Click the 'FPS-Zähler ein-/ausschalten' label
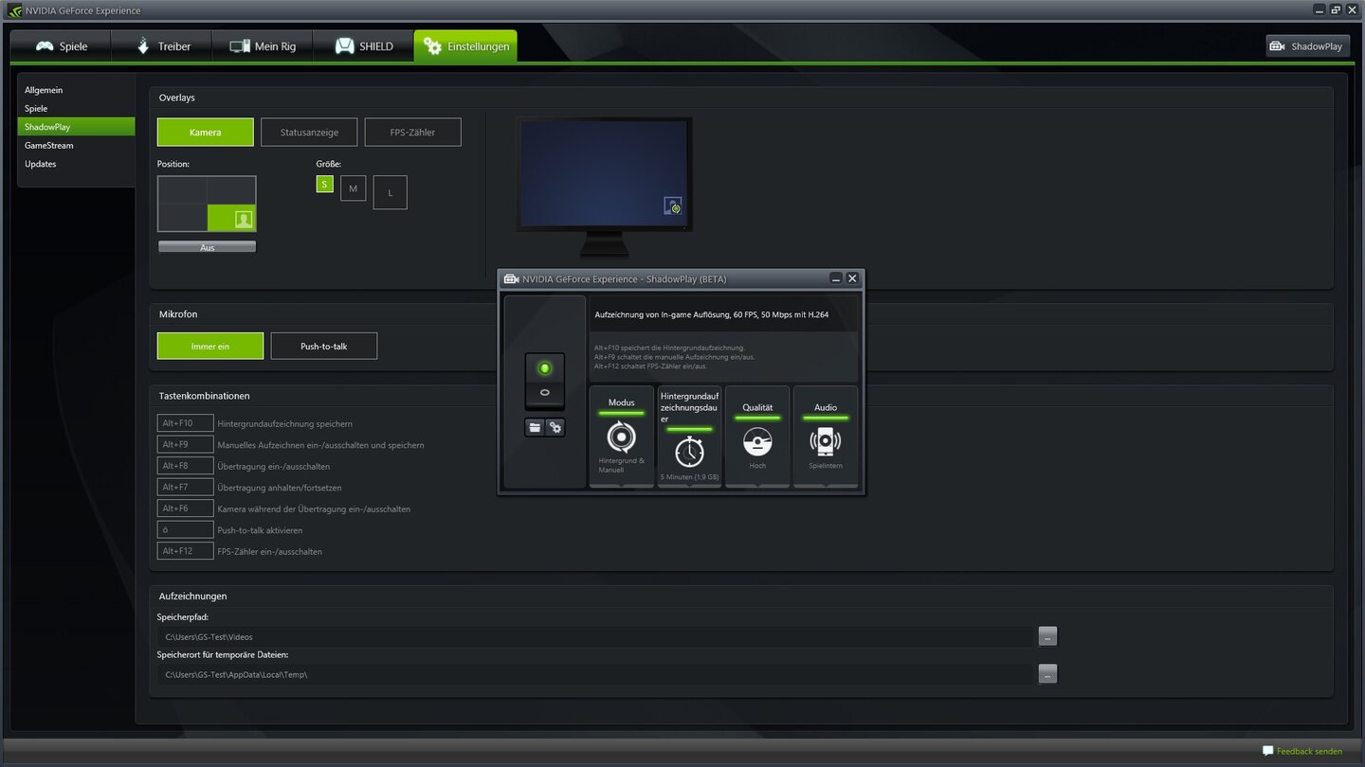This screenshot has height=767, width=1365. tap(269, 551)
